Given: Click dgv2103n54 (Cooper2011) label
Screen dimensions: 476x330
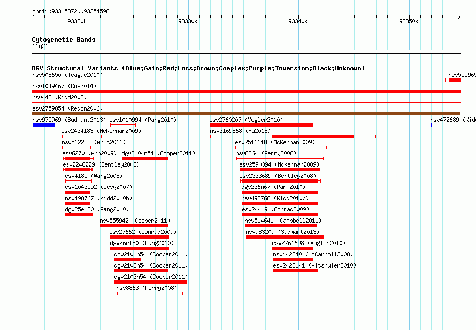Looking at the screenshot, I should [x=151, y=277].
